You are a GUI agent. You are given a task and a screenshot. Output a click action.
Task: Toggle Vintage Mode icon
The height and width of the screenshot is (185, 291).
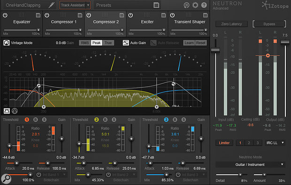7,43
